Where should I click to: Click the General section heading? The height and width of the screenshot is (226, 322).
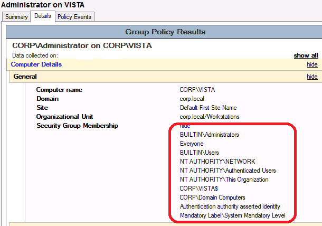(25, 77)
